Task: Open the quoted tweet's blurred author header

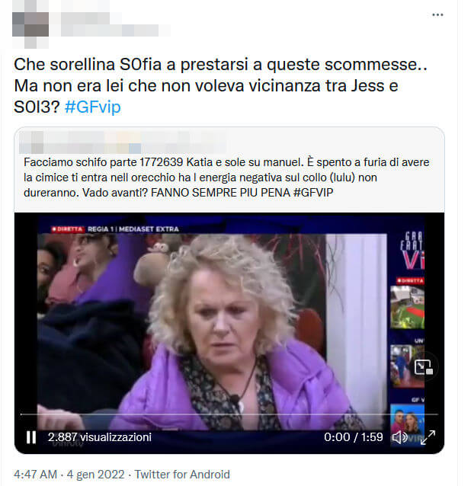Action: pos(123,142)
